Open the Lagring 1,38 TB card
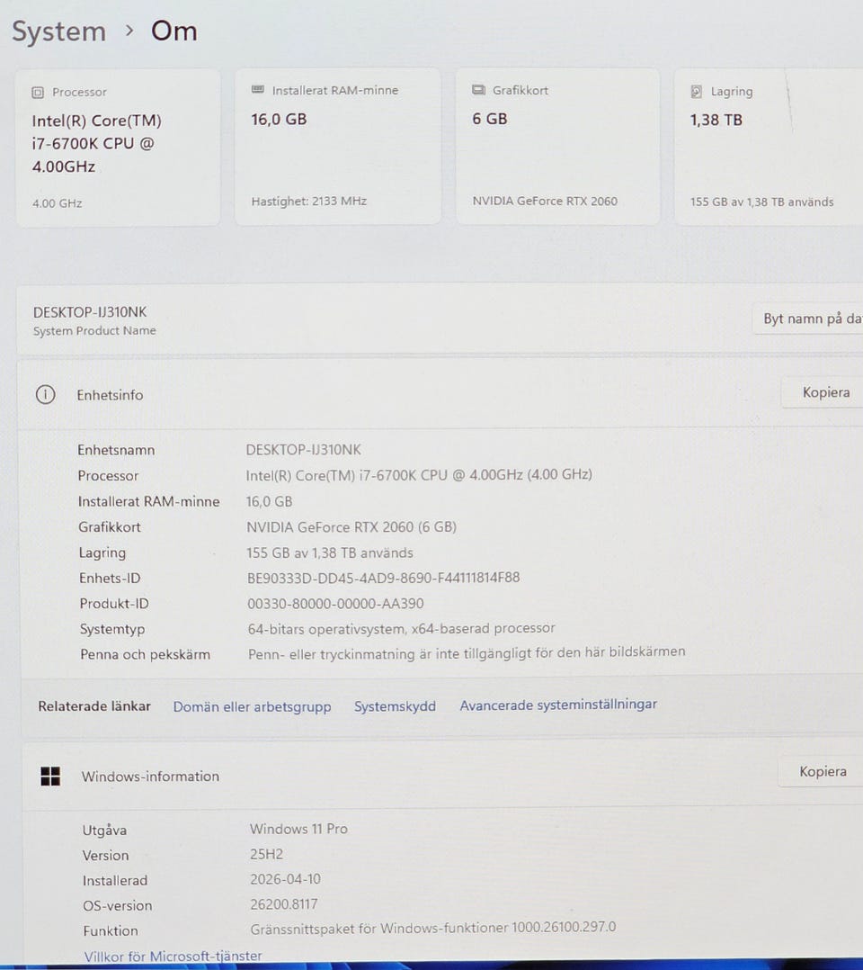863x970 pixels. [x=769, y=147]
